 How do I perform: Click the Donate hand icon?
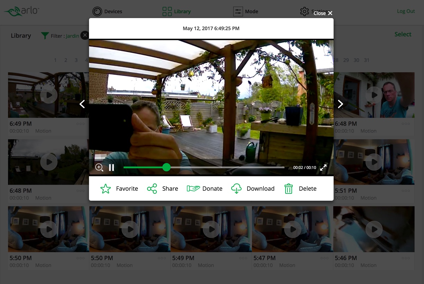tap(193, 189)
